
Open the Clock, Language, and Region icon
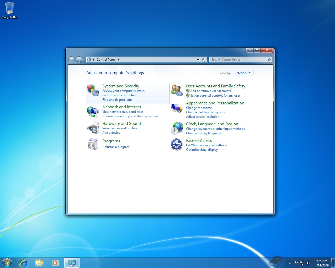click(177, 128)
